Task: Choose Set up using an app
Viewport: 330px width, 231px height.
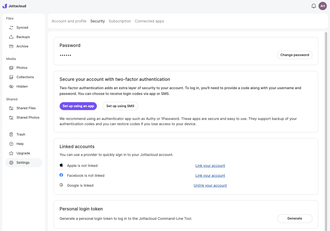Action: pos(78,106)
